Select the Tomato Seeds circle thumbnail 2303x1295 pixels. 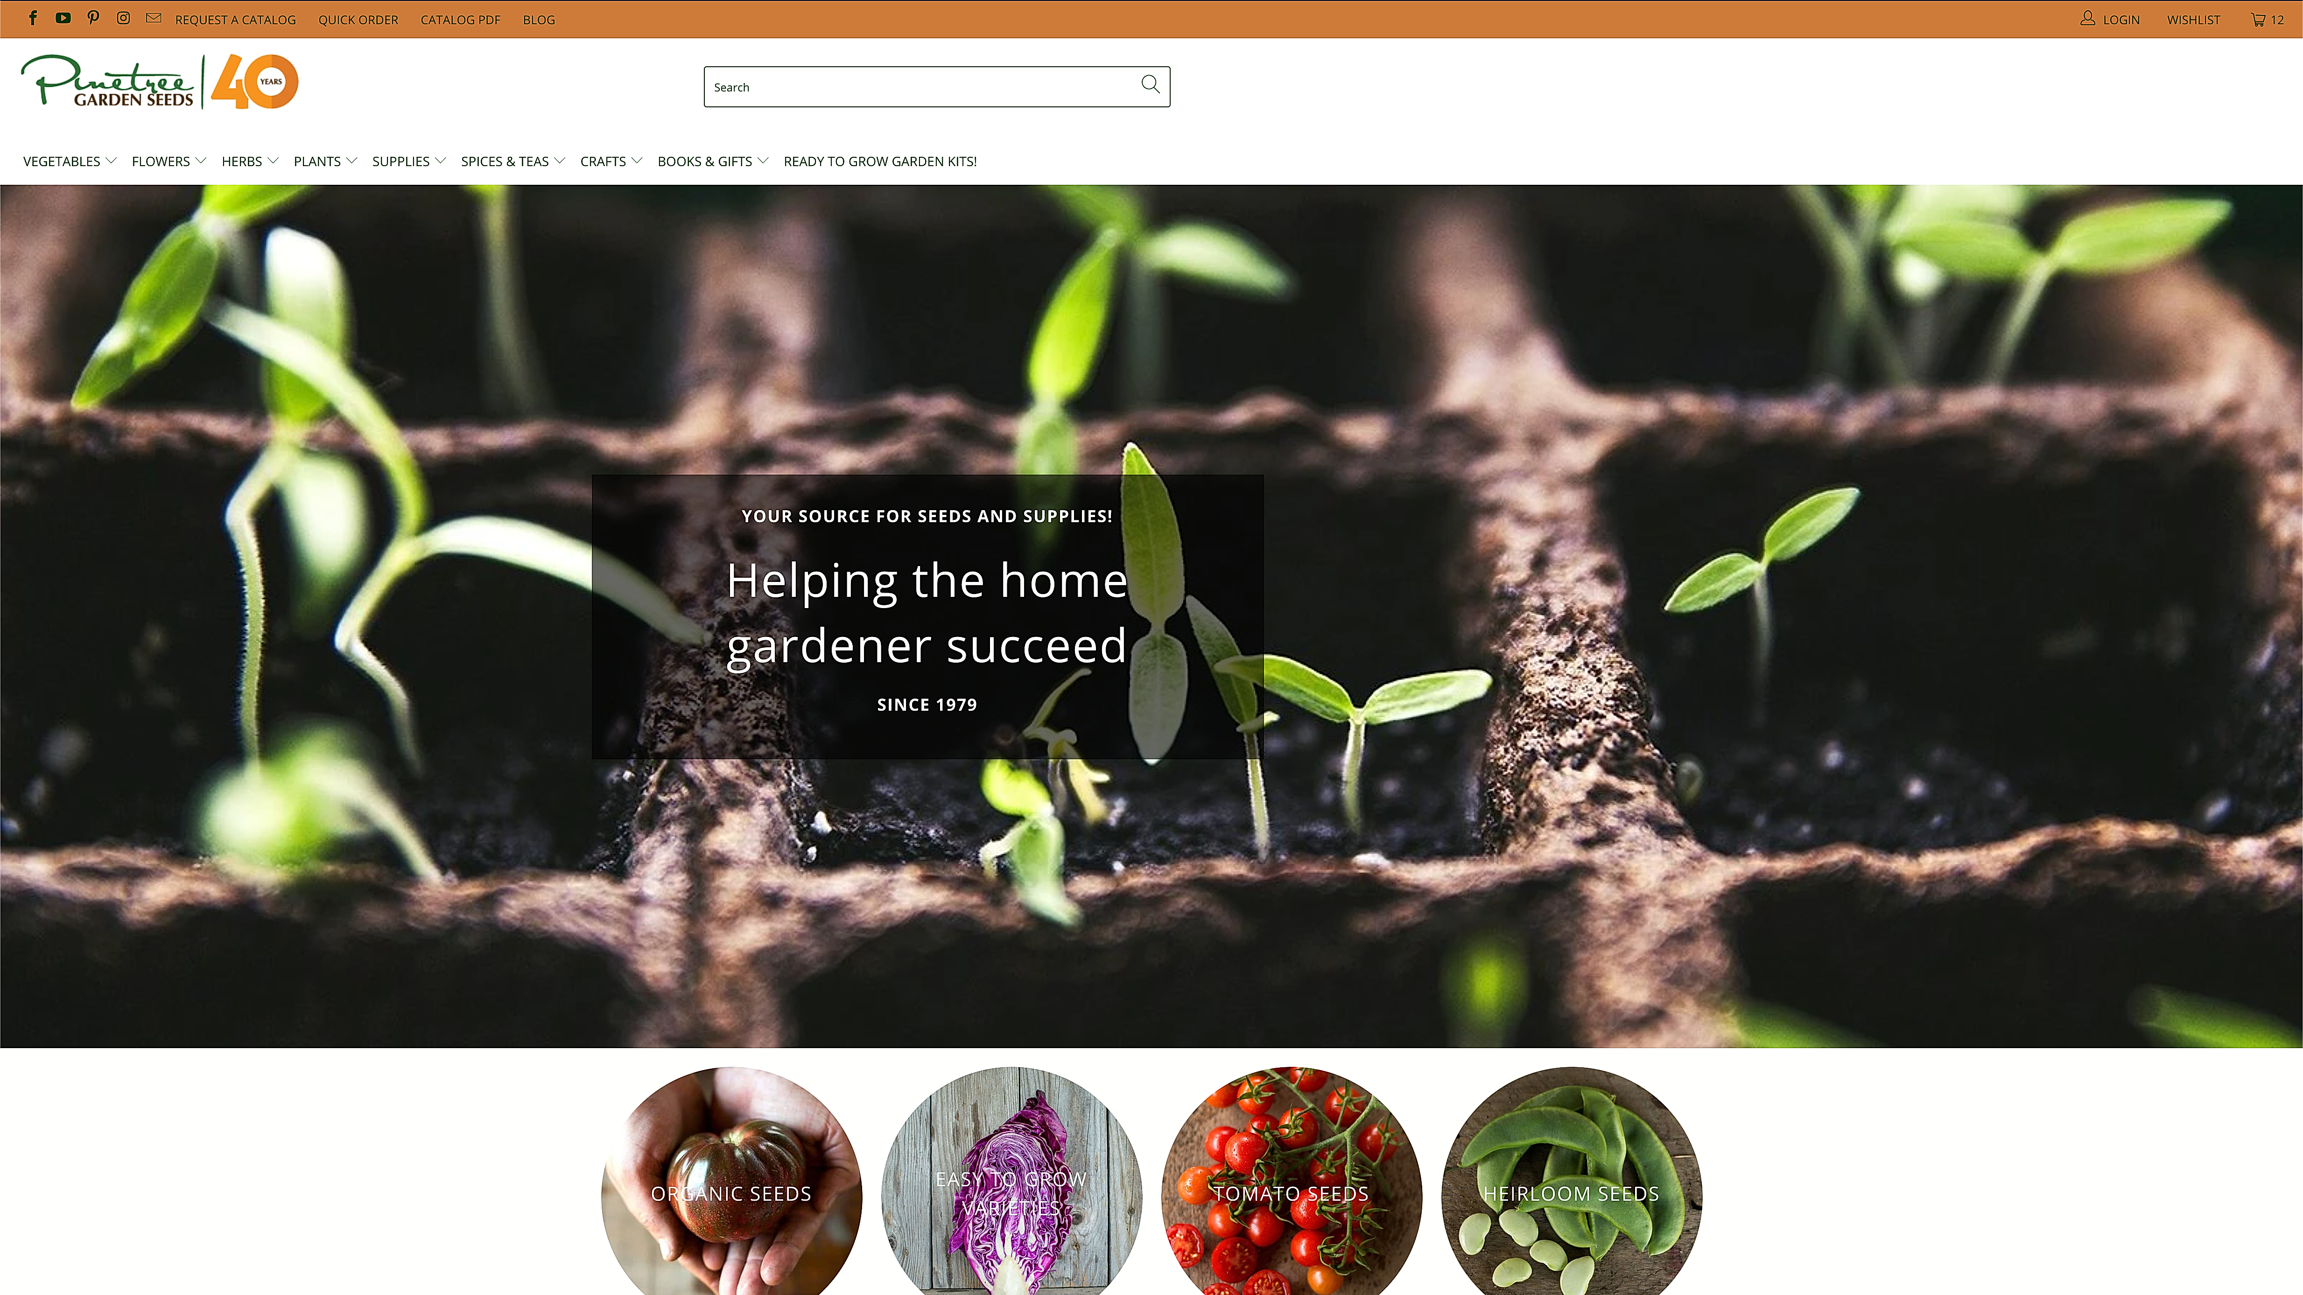(x=1291, y=1181)
